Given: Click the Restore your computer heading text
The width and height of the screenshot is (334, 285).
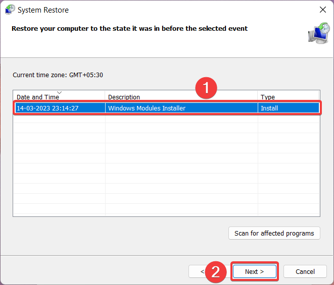Looking at the screenshot, I should click(x=129, y=28).
